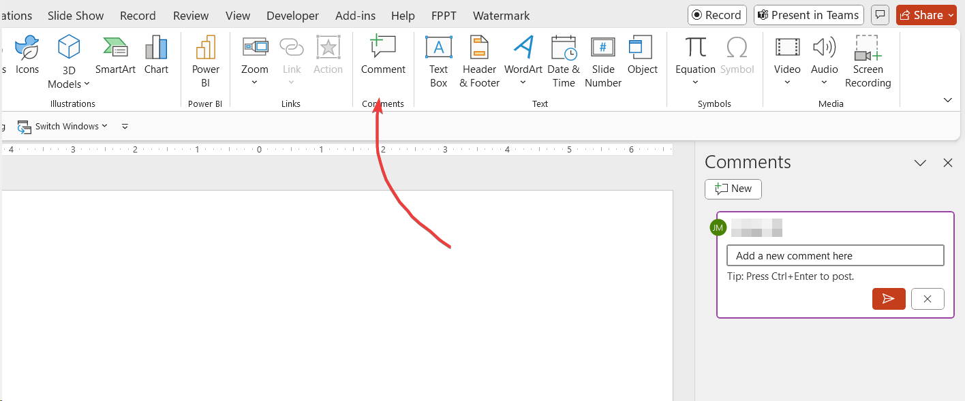Screen dimensions: 965x401
Task: Post the comment with send arrow
Action: pos(889,299)
